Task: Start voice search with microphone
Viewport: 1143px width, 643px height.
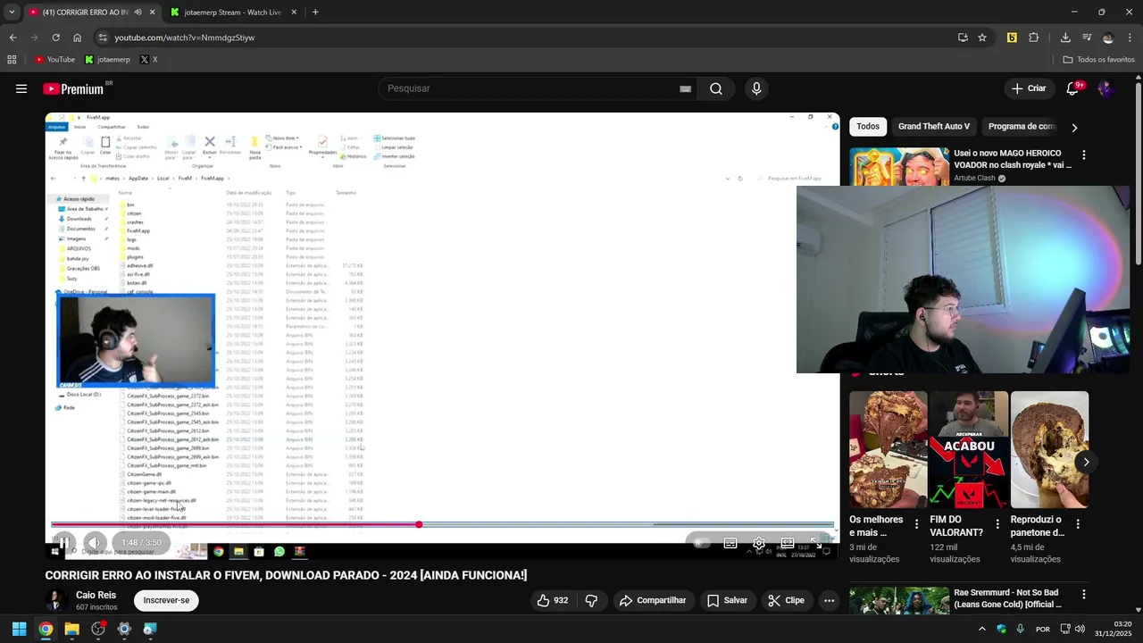Action: (x=756, y=88)
